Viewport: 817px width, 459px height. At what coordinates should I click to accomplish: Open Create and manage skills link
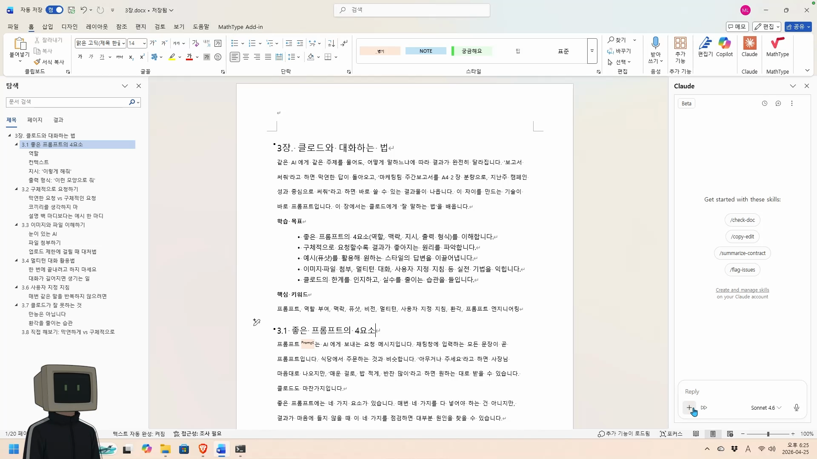(x=742, y=290)
